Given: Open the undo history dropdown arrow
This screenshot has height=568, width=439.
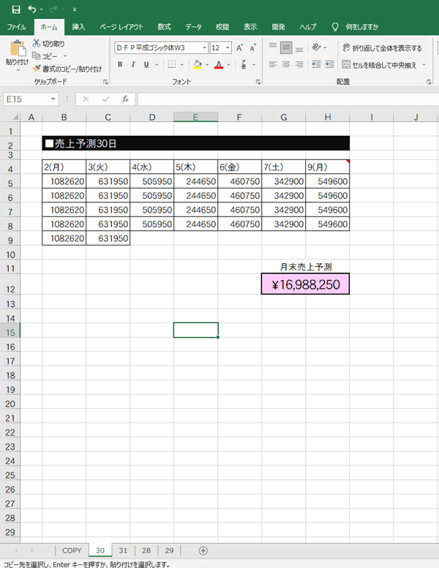Looking at the screenshot, I should pyautogui.click(x=41, y=10).
